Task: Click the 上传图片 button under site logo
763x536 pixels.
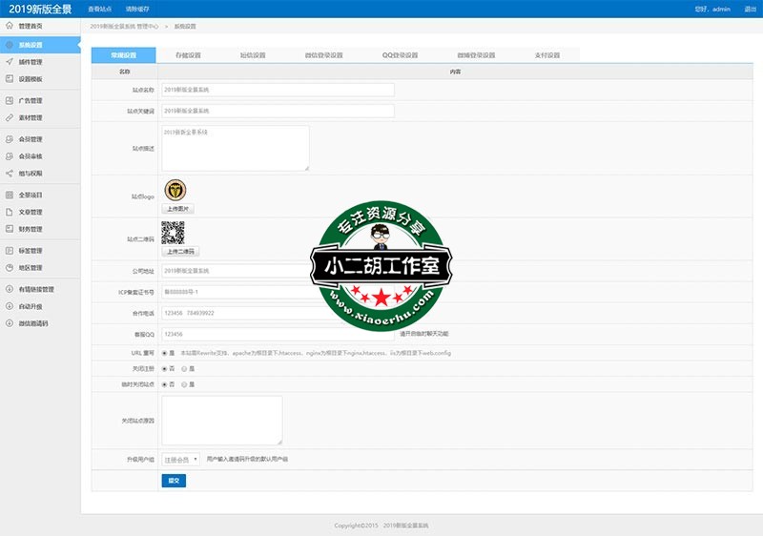Action: click(178, 208)
